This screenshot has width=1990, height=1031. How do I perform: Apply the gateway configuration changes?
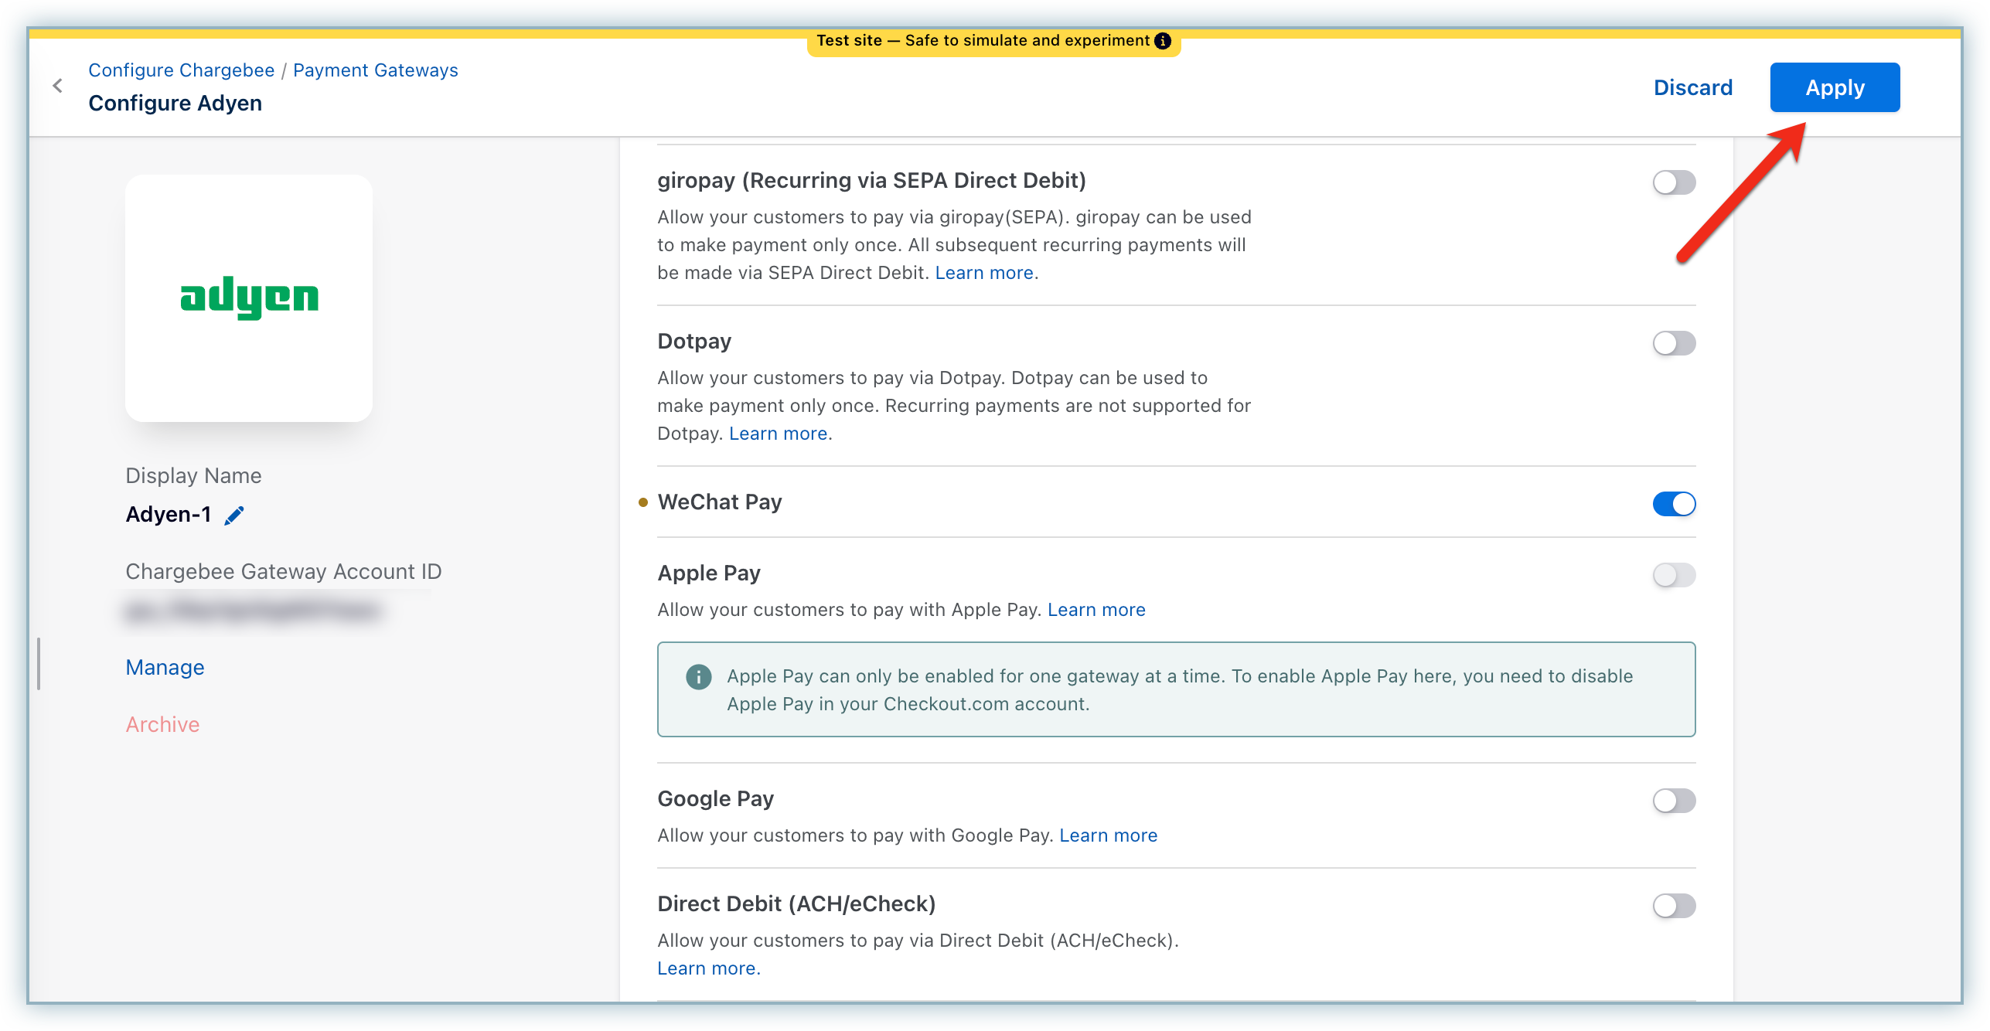click(1835, 87)
